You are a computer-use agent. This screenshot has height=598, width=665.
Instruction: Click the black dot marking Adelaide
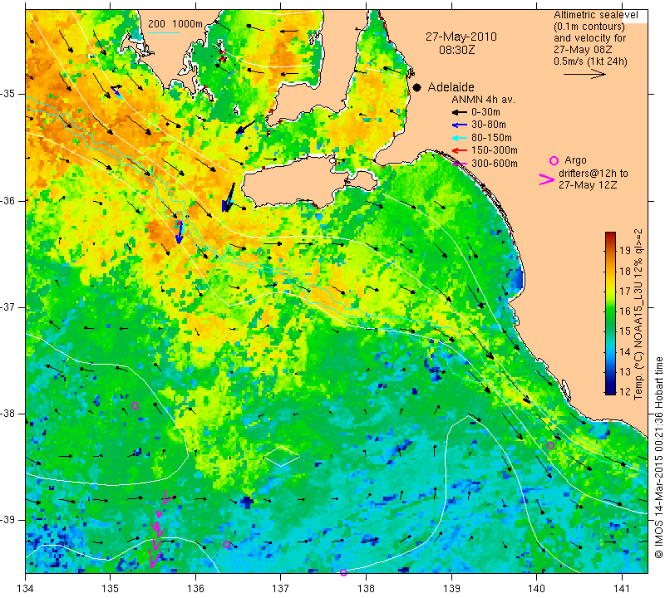pos(417,88)
